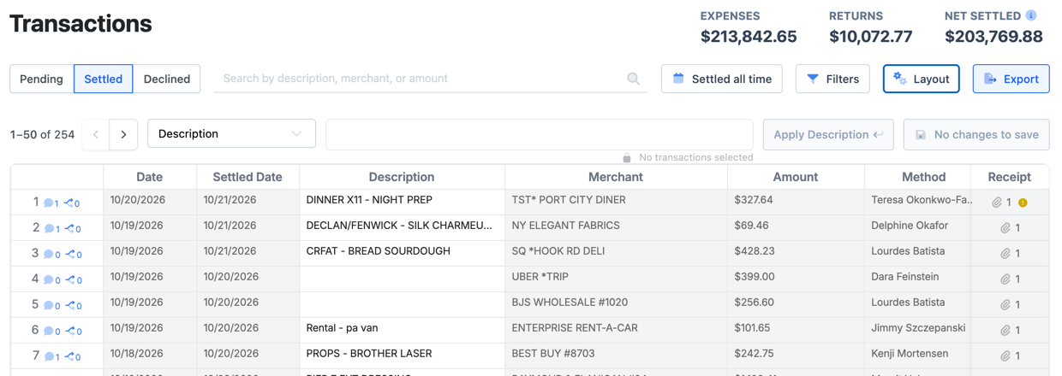Click merchant BJS WHOLESALE #1020
1062x376 pixels.
(x=570, y=303)
